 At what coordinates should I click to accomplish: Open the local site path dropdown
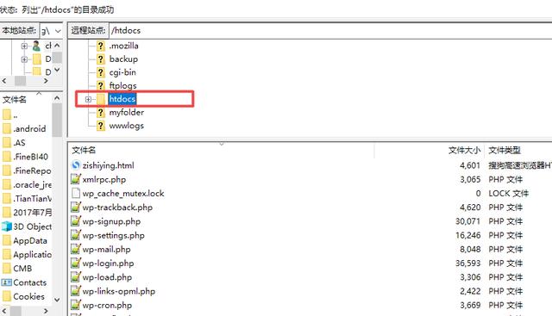click(x=58, y=31)
